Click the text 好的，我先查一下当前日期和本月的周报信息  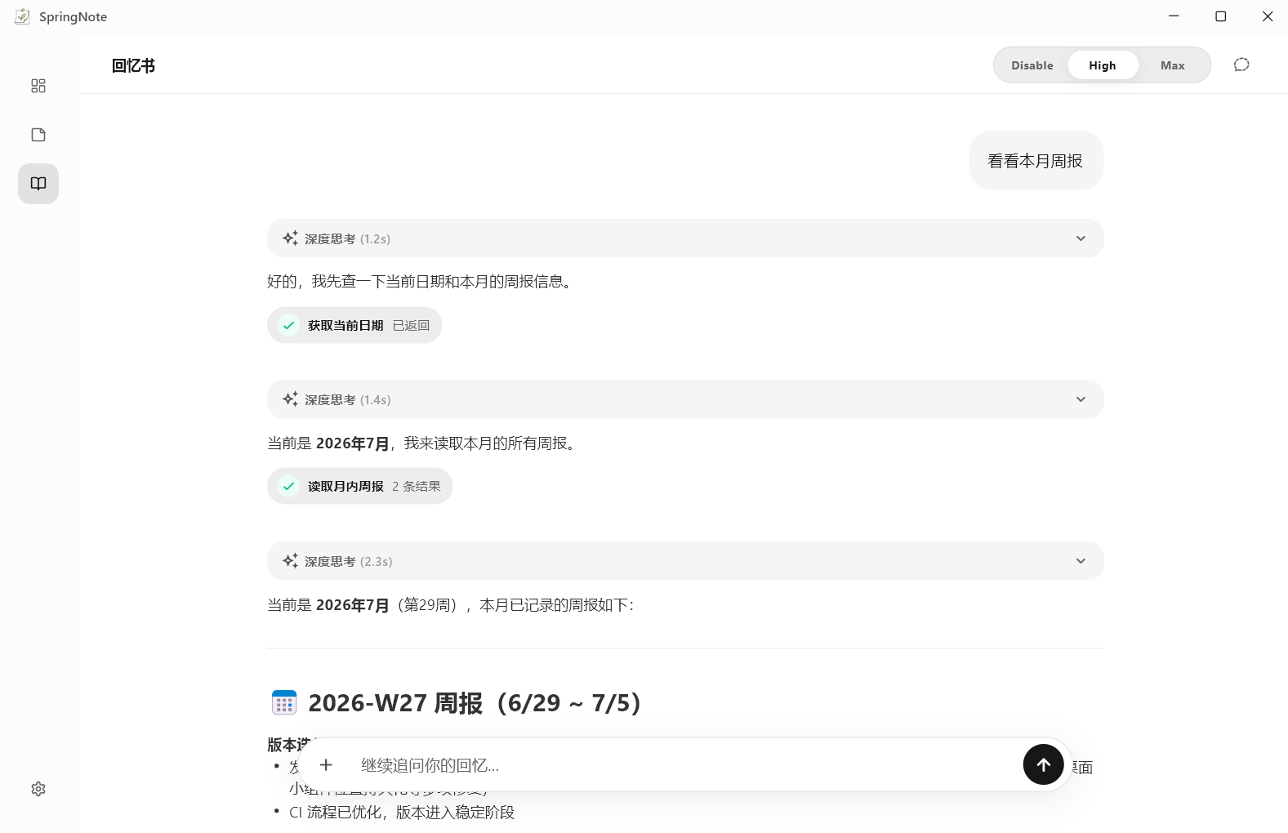click(x=422, y=282)
